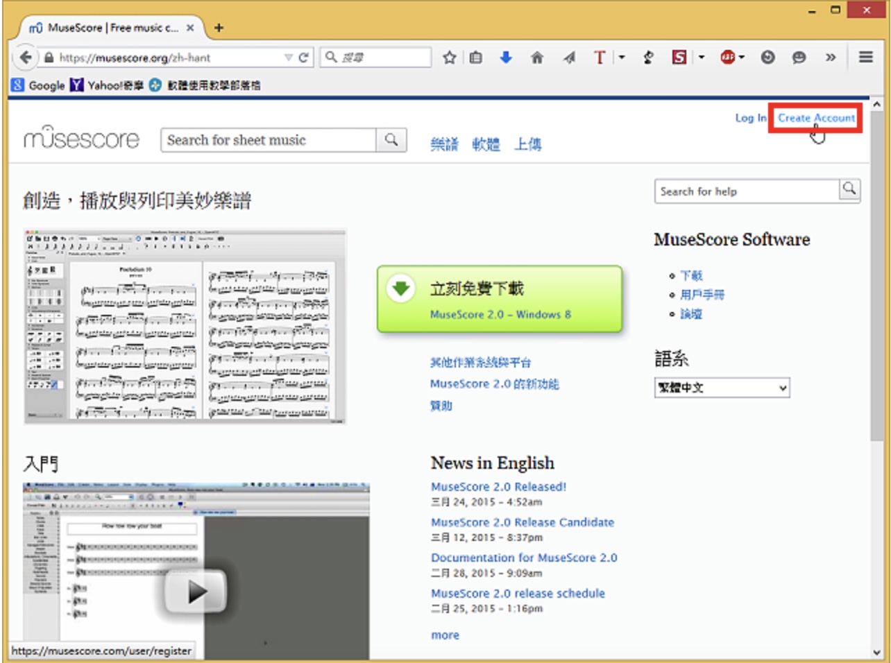Viewport: 891px width, 663px height.
Task: Click the help search magnifier button
Action: pos(849,189)
